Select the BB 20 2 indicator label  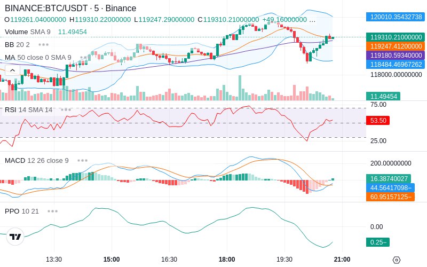17,44
